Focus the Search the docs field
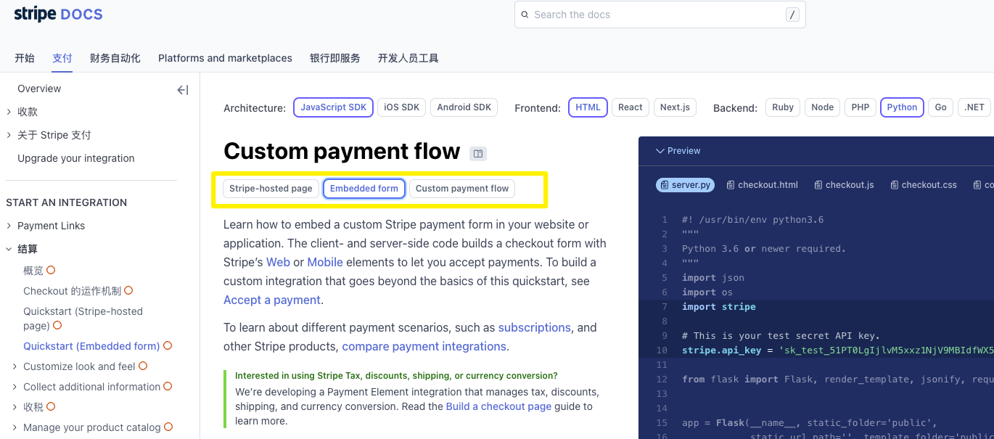The width and height of the screenshot is (994, 439). (660, 15)
